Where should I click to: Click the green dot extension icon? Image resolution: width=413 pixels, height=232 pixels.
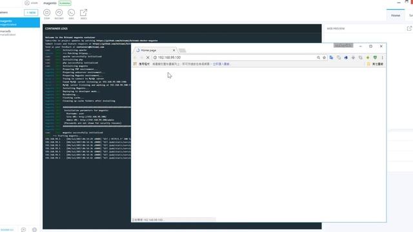368,57
